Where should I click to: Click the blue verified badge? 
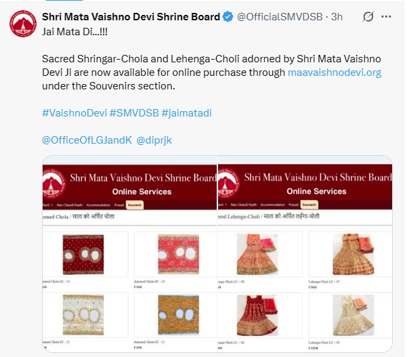click(x=228, y=17)
